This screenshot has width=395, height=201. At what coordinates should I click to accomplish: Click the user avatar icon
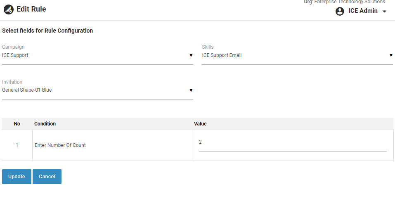(x=340, y=11)
